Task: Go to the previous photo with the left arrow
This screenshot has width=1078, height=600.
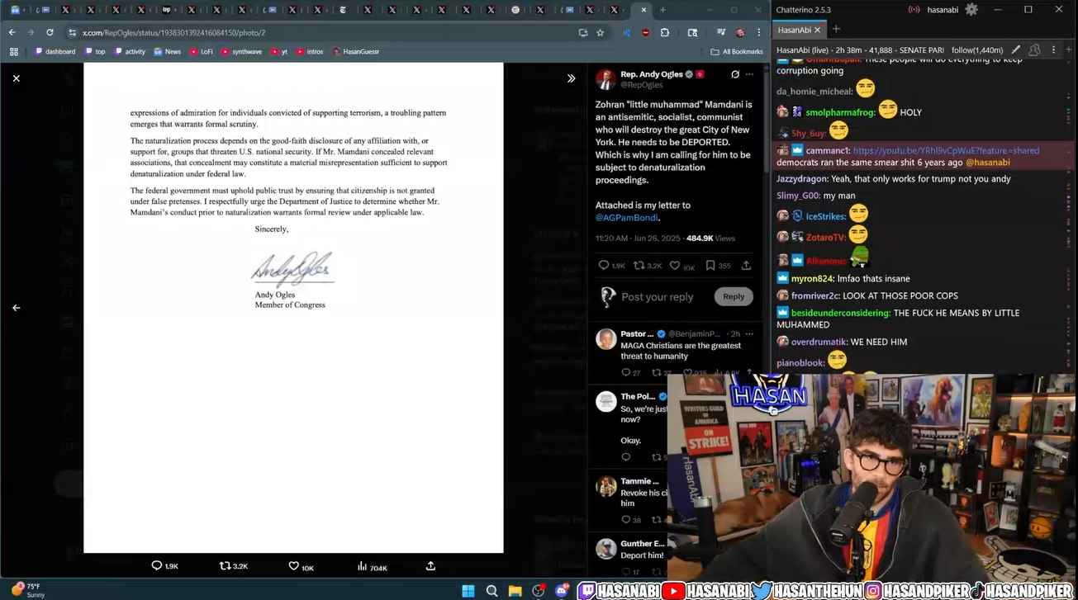Action: pyautogui.click(x=16, y=308)
